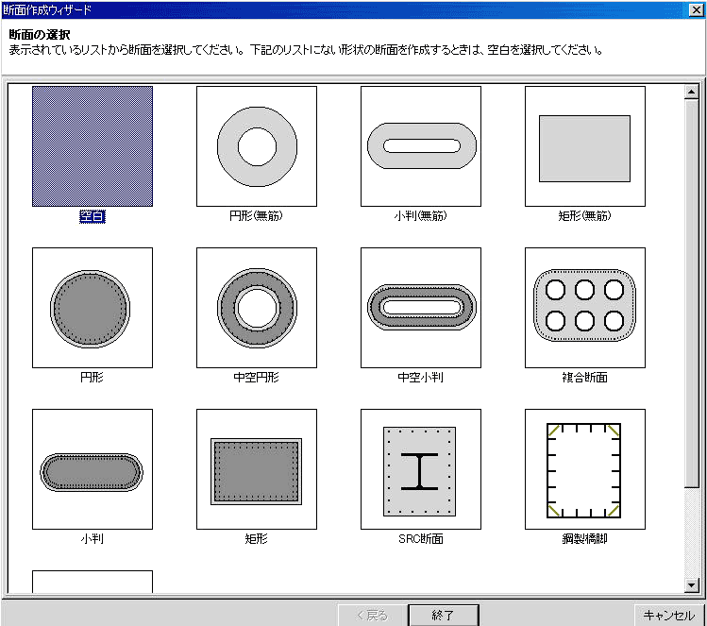The image size is (707, 626).
Task: Pick the 中空小判 hollow oval section icon
Action: pyautogui.click(x=421, y=308)
